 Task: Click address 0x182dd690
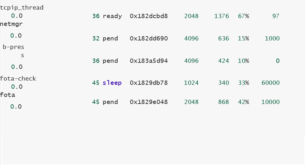149,38
